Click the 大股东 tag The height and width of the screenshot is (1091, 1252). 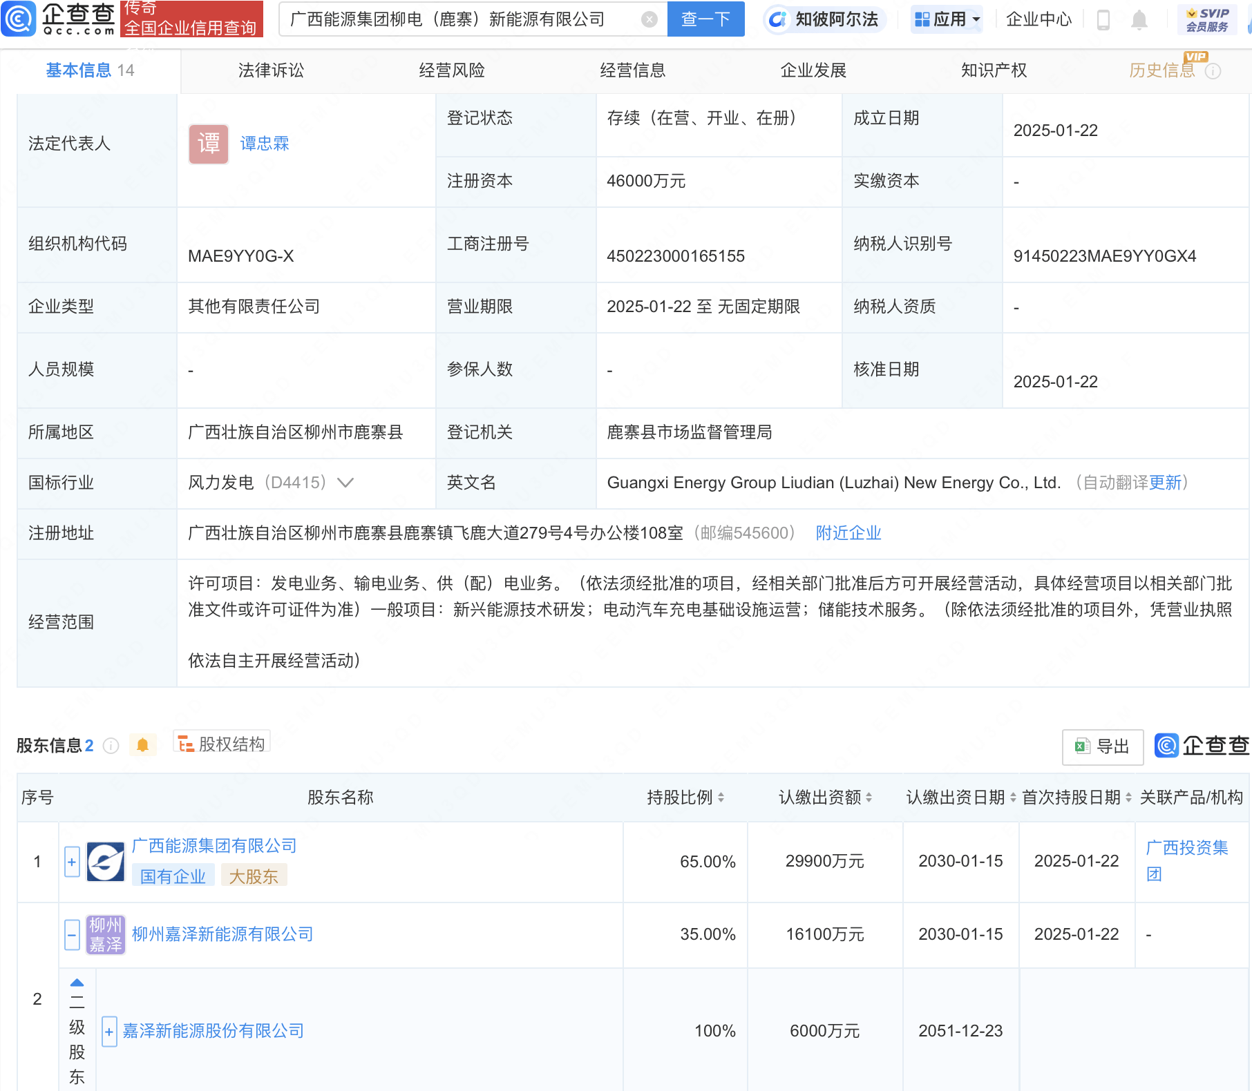click(x=253, y=876)
